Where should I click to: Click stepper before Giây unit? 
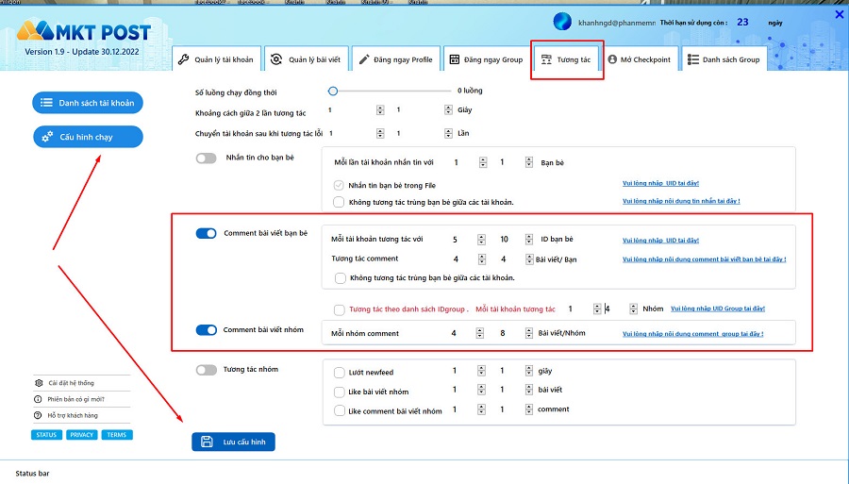(448, 109)
